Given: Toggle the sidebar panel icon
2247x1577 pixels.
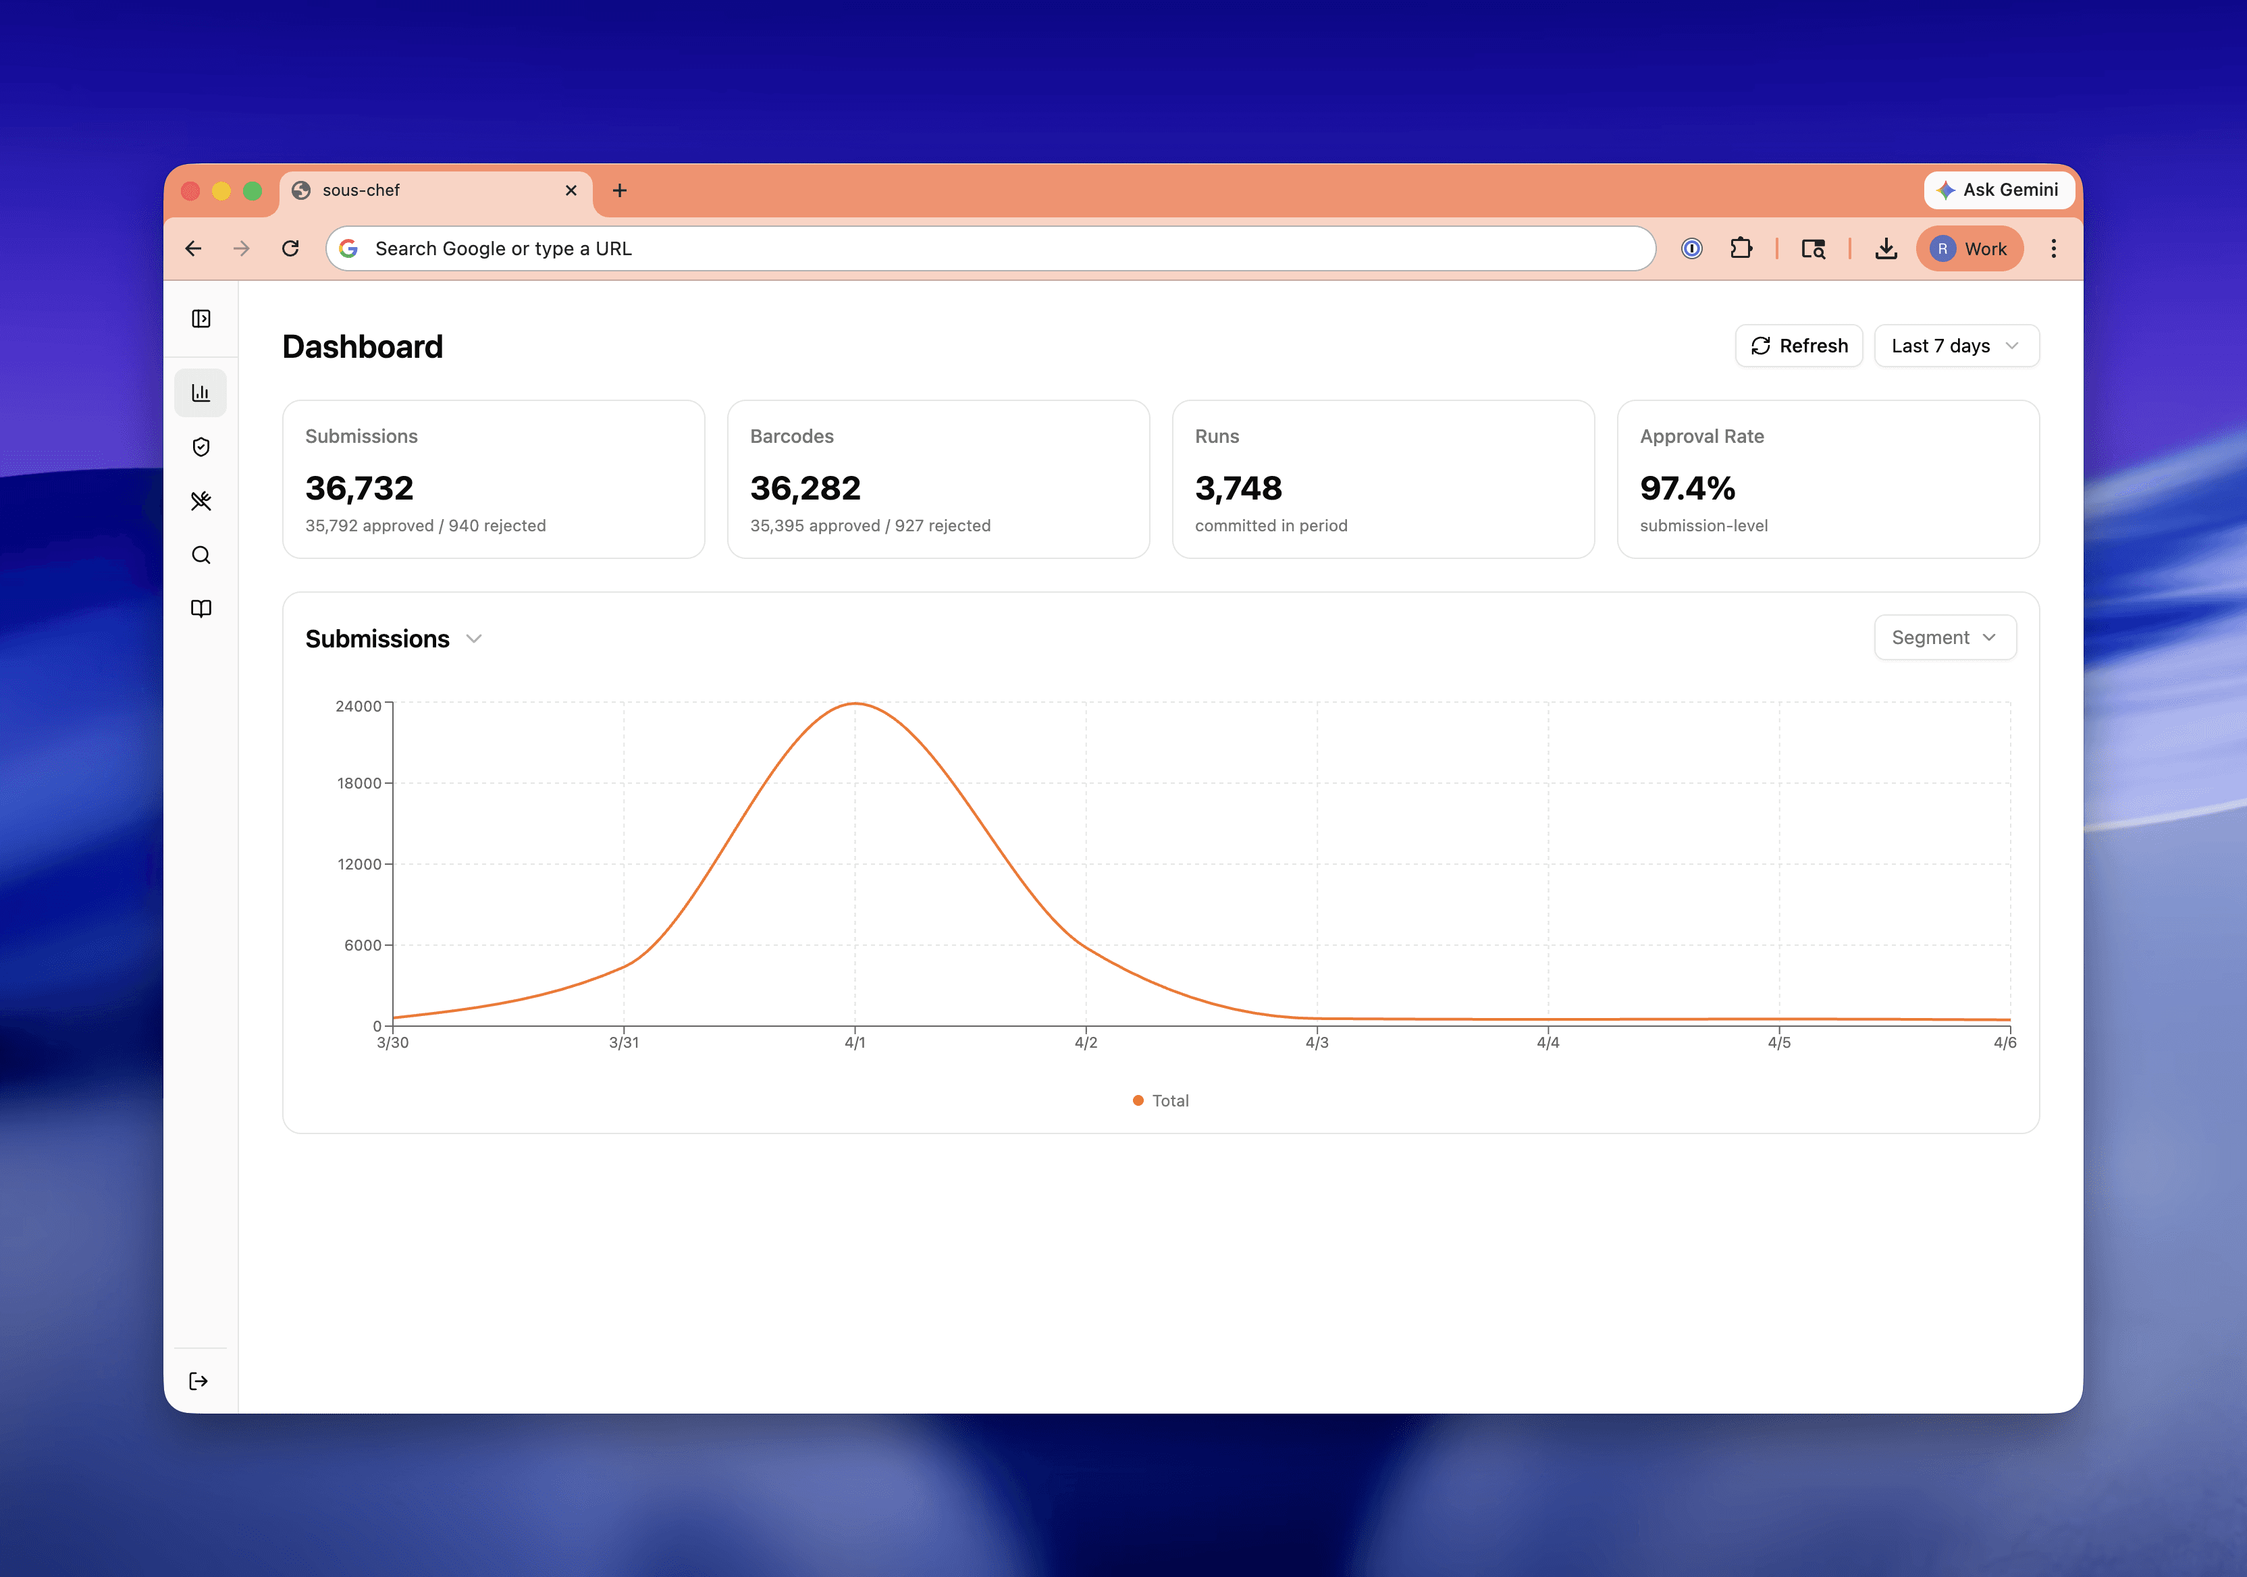Looking at the screenshot, I should coord(201,319).
